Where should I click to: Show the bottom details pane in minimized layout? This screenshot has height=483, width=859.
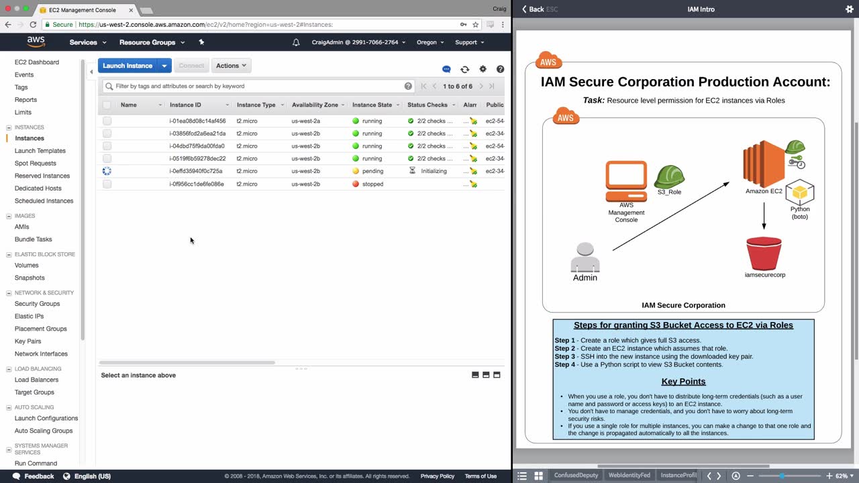pos(475,375)
